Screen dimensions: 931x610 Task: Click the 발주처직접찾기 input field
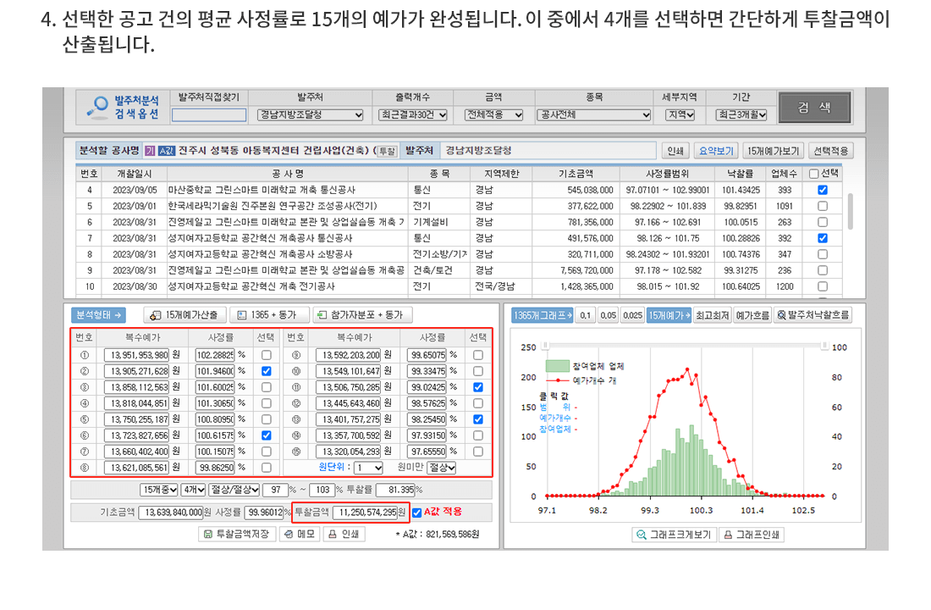point(209,115)
